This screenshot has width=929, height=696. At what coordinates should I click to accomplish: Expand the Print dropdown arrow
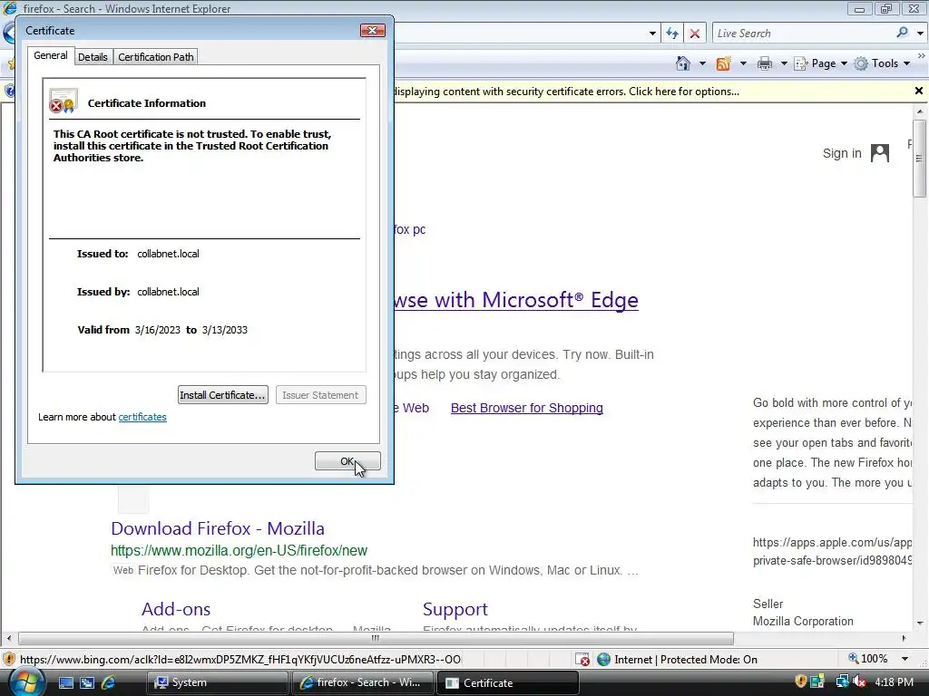(x=784, y=63)
